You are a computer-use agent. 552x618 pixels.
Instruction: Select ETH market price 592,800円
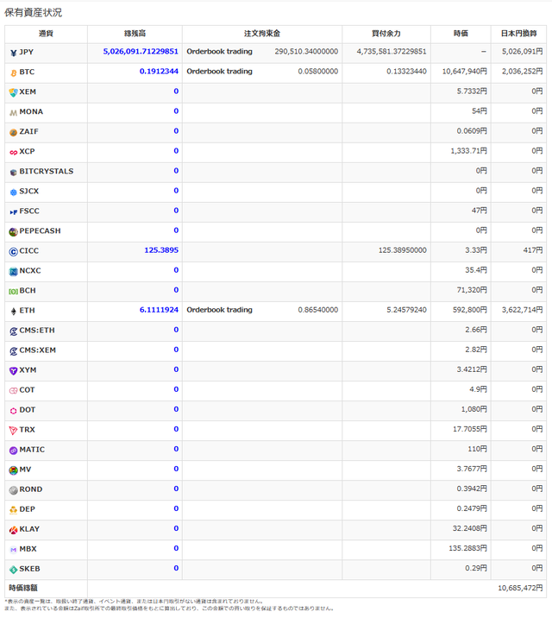(x=470, y=310)
